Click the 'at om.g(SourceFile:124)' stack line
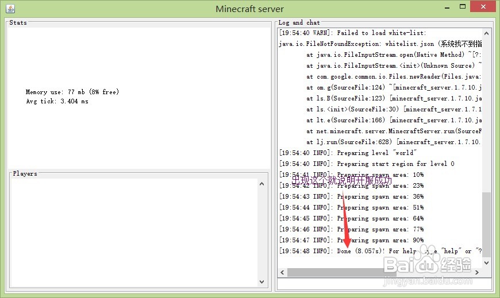 [x=394, y=87]
